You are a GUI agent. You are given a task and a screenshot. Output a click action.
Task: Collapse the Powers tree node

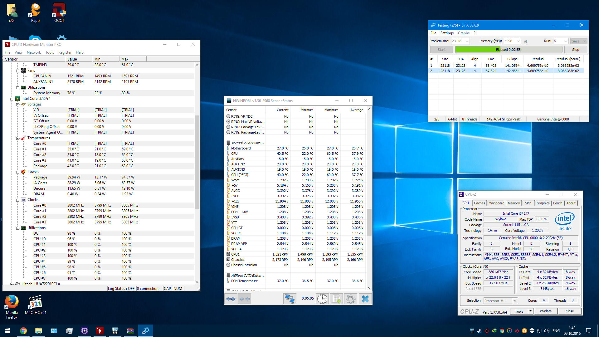18,172
